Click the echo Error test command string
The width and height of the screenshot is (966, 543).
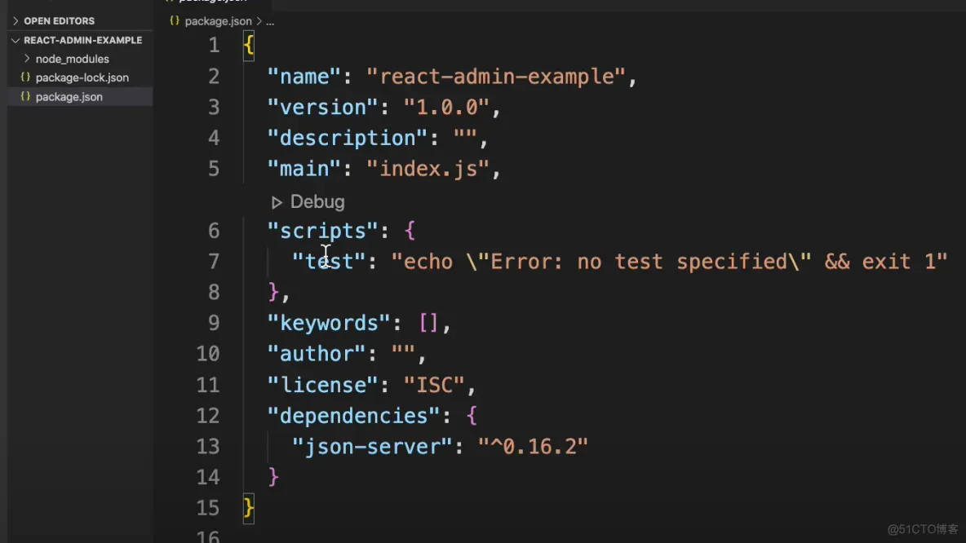pos(669,262)
